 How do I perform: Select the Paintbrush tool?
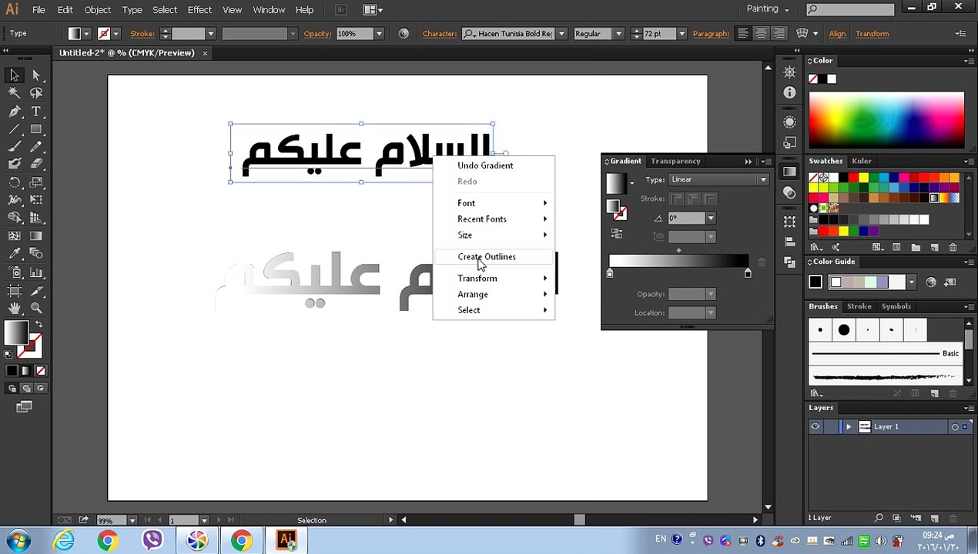(x=14, y=146)
